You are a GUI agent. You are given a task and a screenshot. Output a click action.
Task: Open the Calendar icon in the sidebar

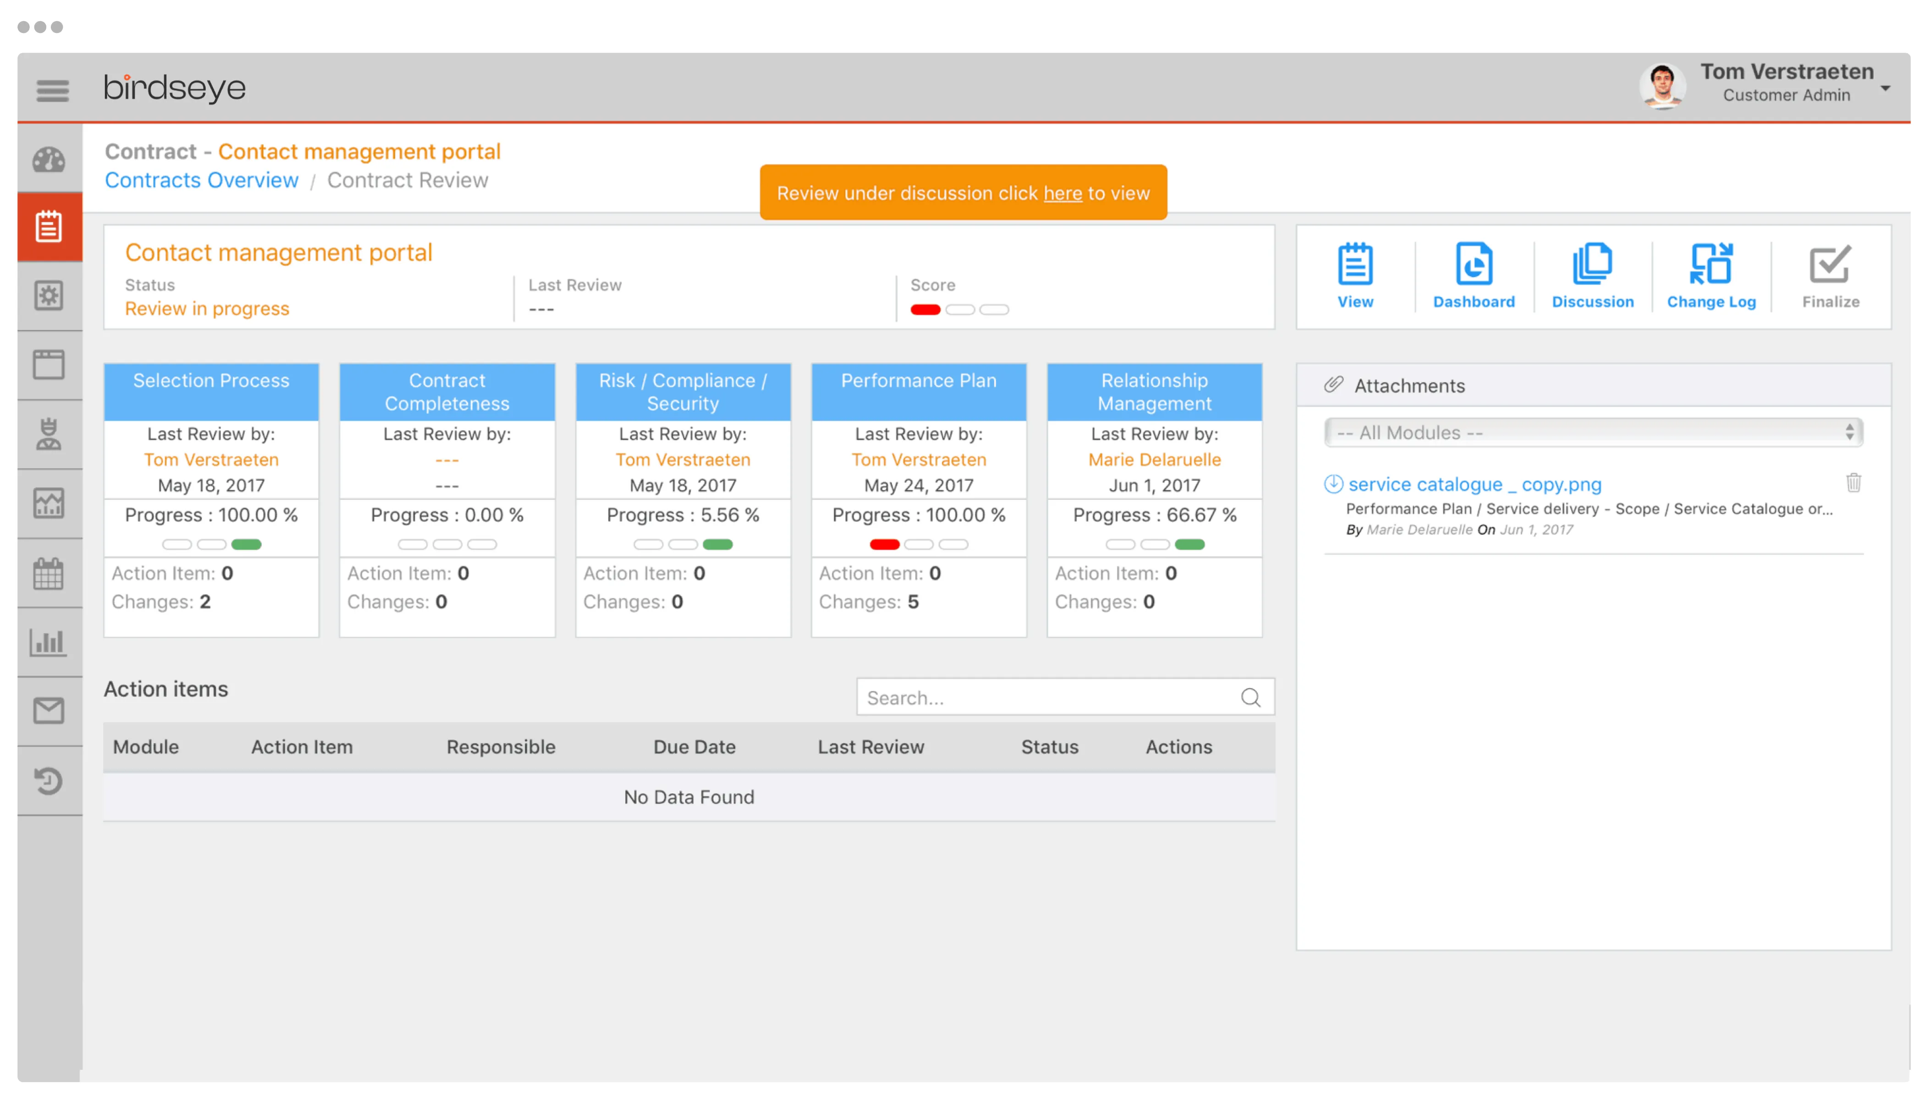pos(49,574)
